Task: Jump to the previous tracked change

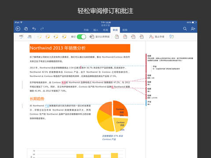Action: (x=133, y=36)
